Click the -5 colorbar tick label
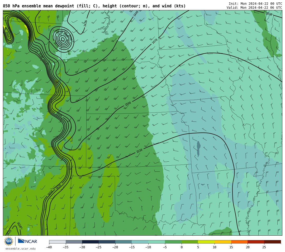The image size is (285, 252). point(165,247)
